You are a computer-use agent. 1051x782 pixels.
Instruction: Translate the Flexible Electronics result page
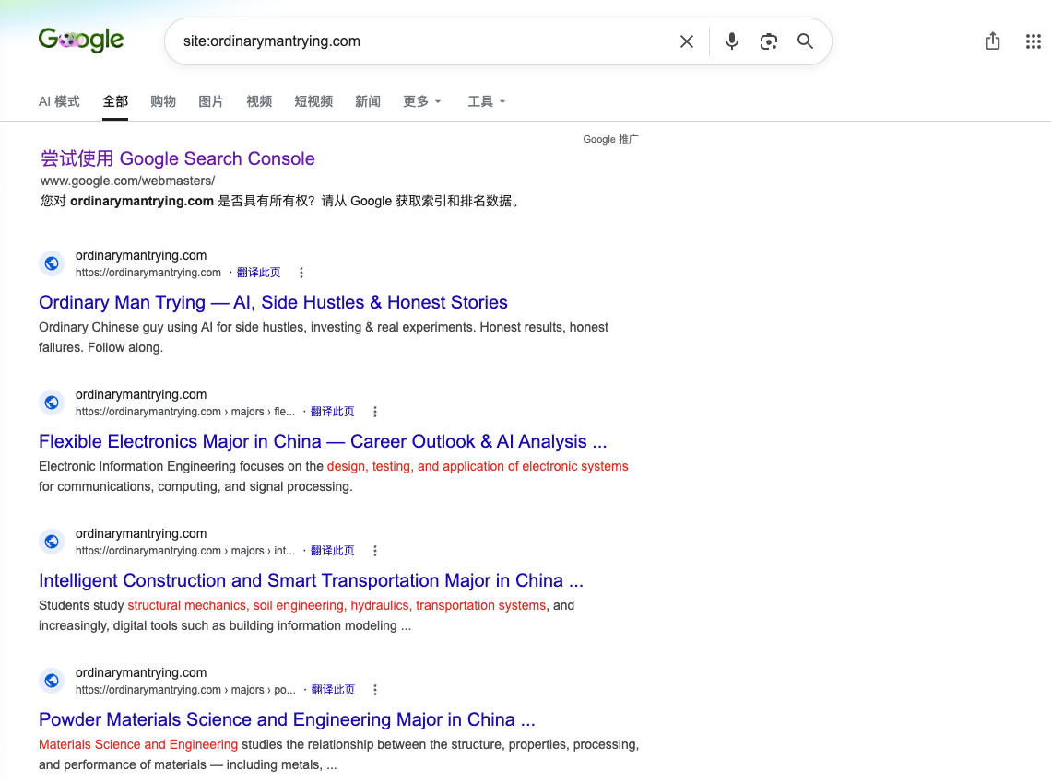click(x=333, y=412)
